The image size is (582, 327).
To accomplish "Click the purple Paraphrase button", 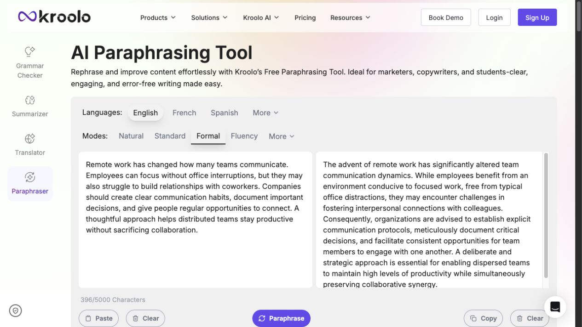I will [x=281, y=318].
